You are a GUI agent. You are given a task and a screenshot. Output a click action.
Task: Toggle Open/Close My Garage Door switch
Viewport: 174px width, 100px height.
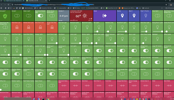pyautogui.click(x=5, y=27)
